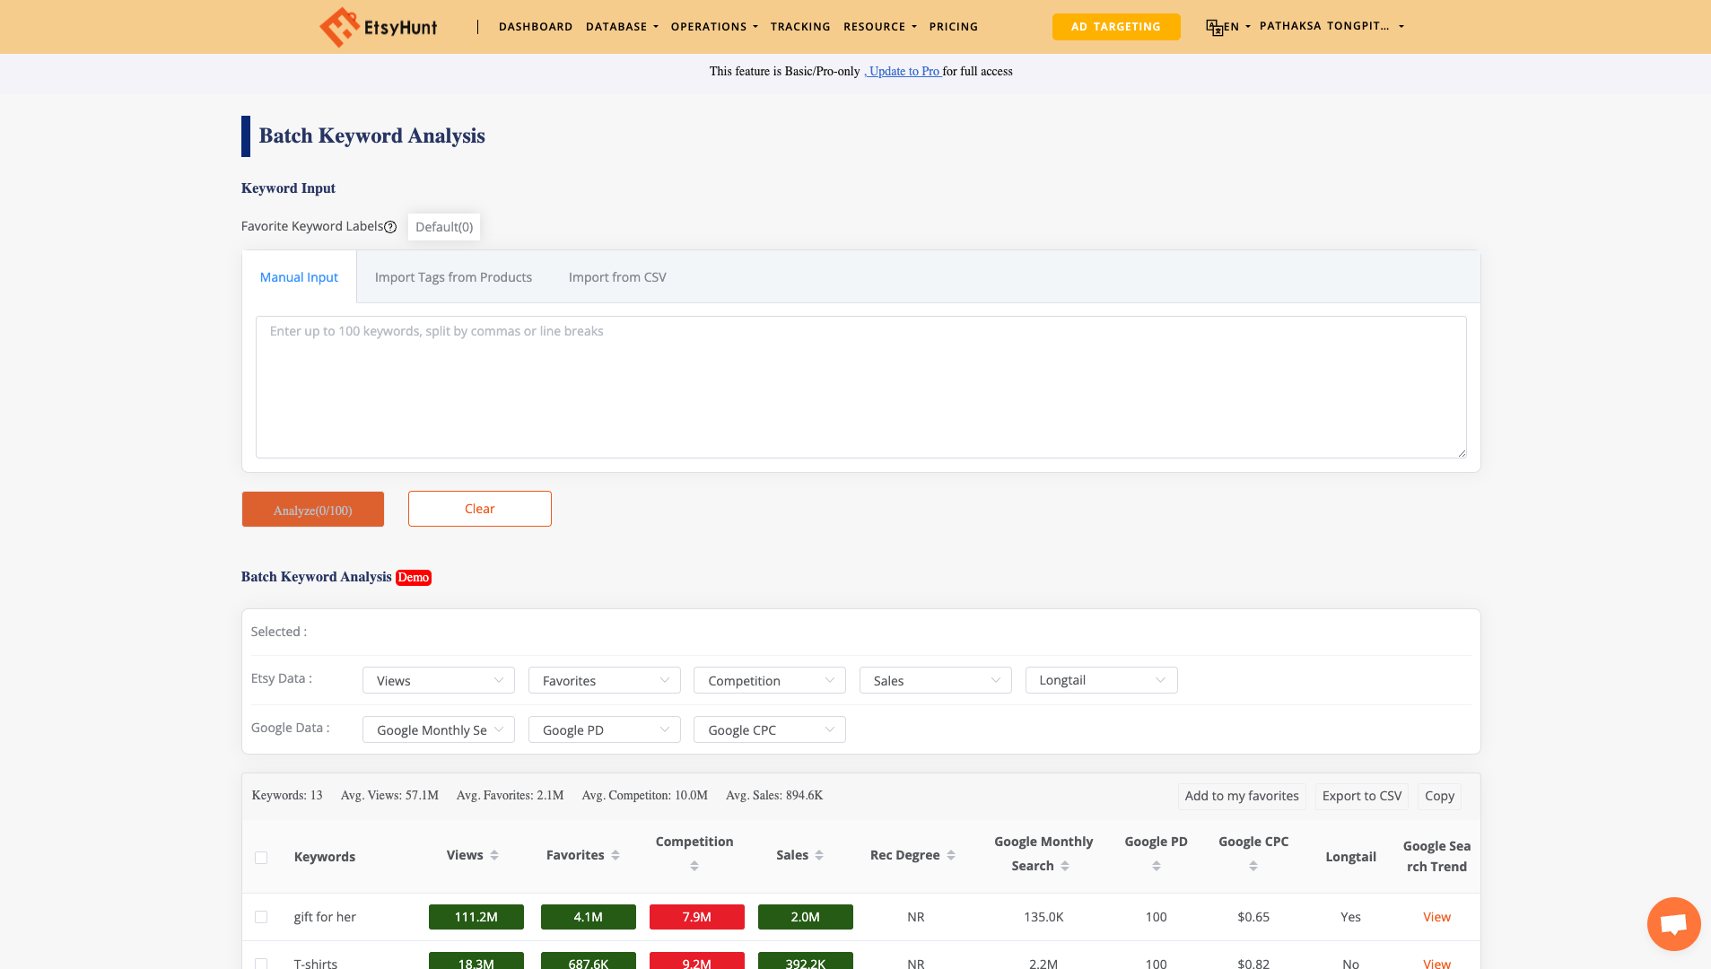Viewport: 1711px width, 969px height.
Task: Select all keywords with the header checkbox
Action: [x=261, y=858]
